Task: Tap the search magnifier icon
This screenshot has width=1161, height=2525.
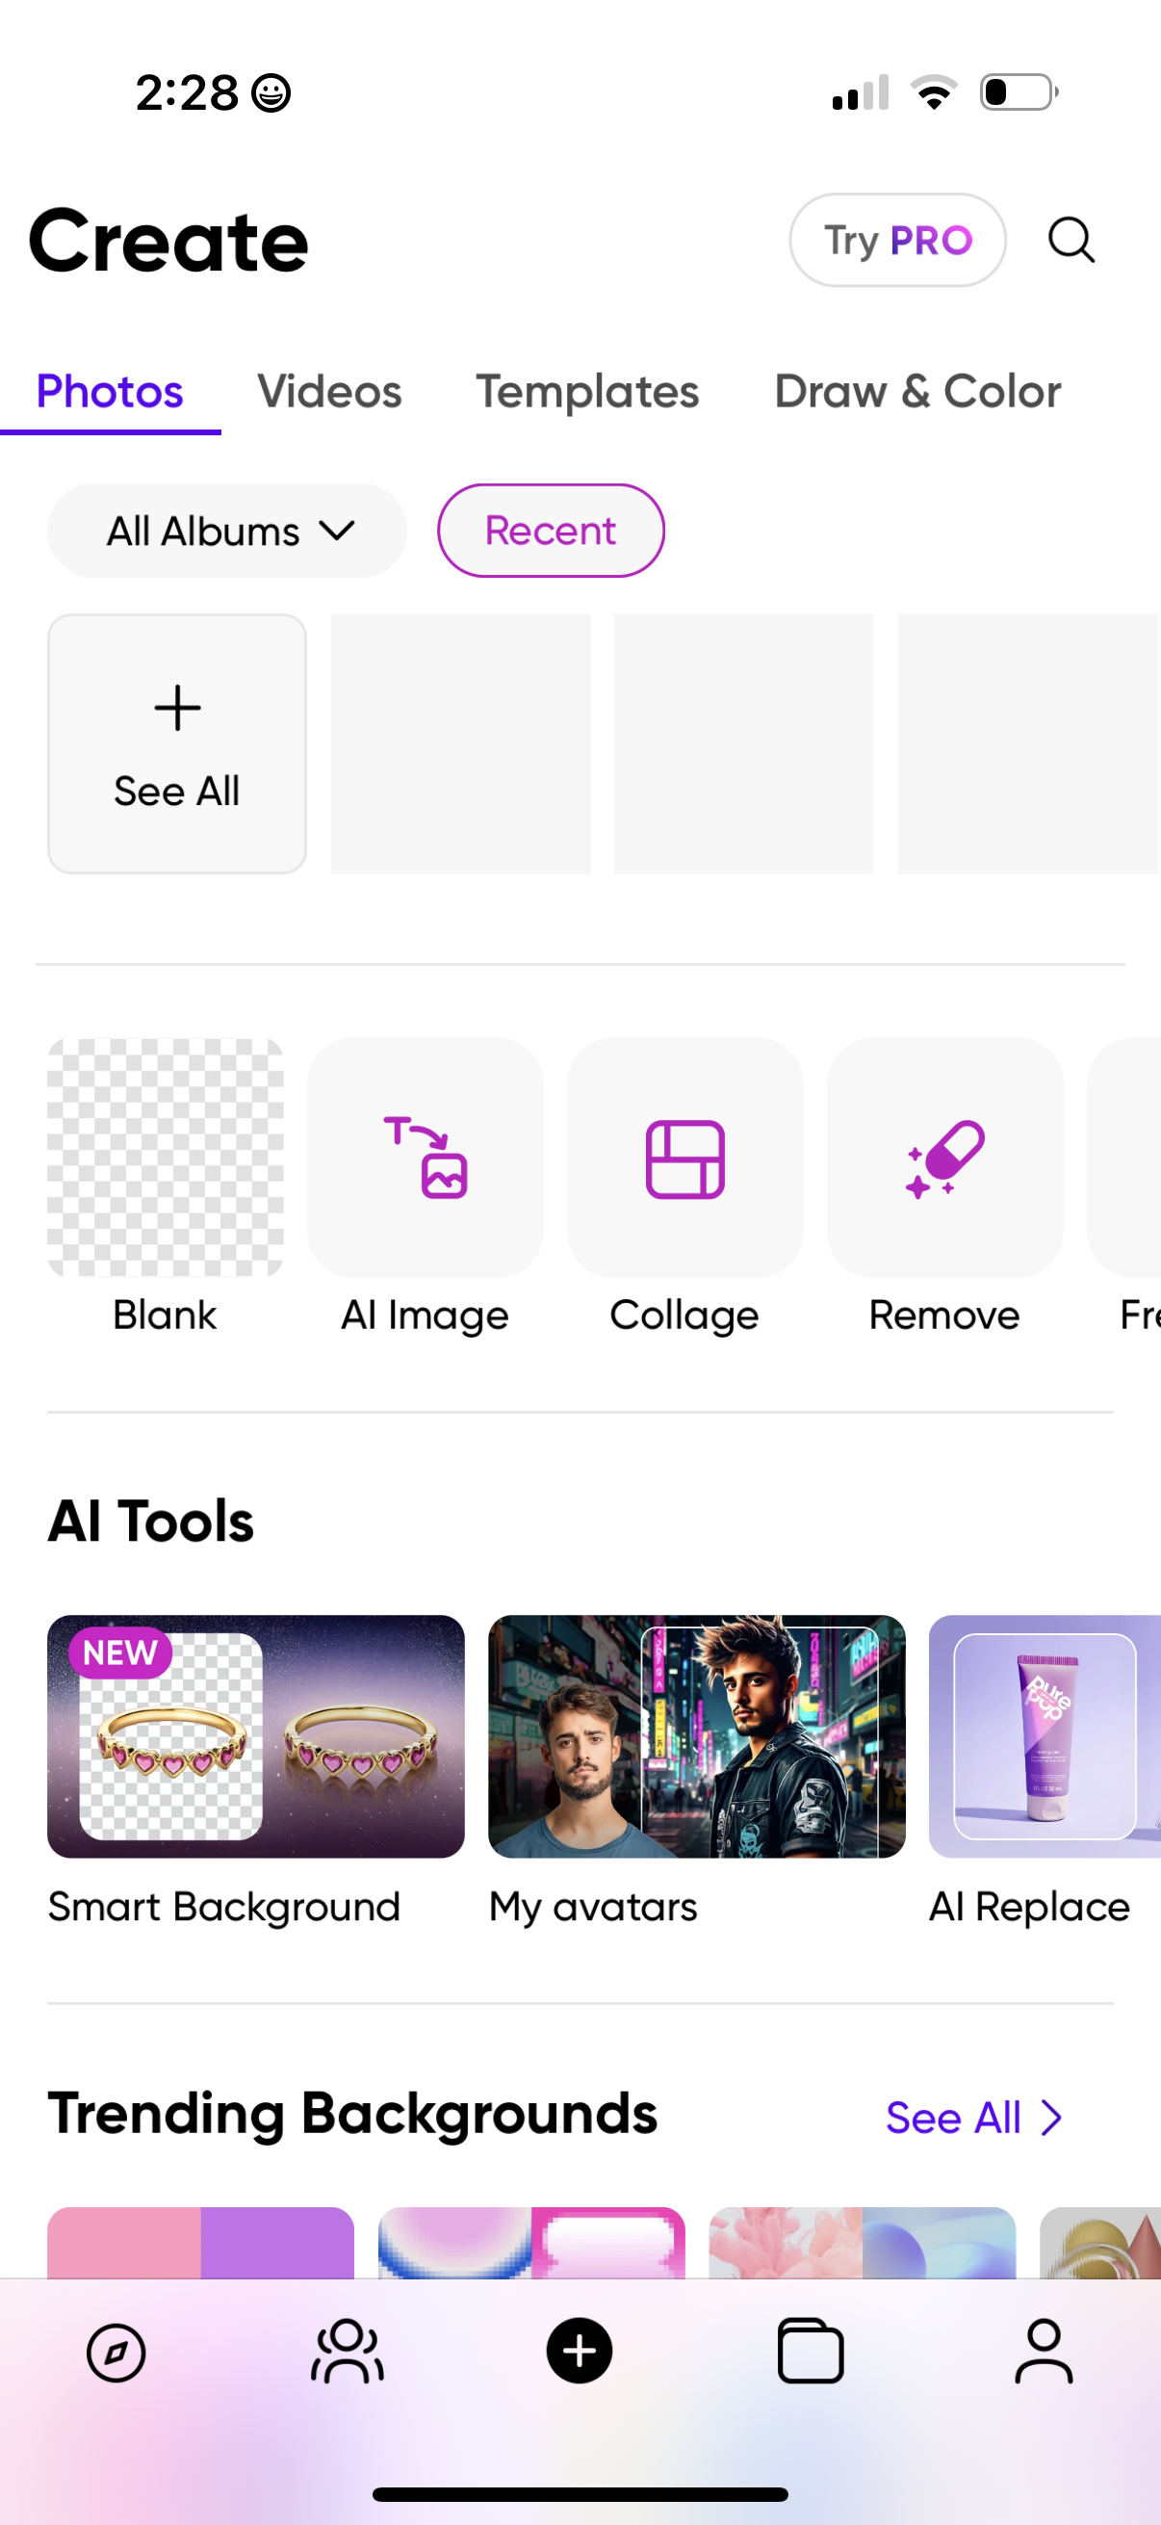Action: click(1071, 240)
